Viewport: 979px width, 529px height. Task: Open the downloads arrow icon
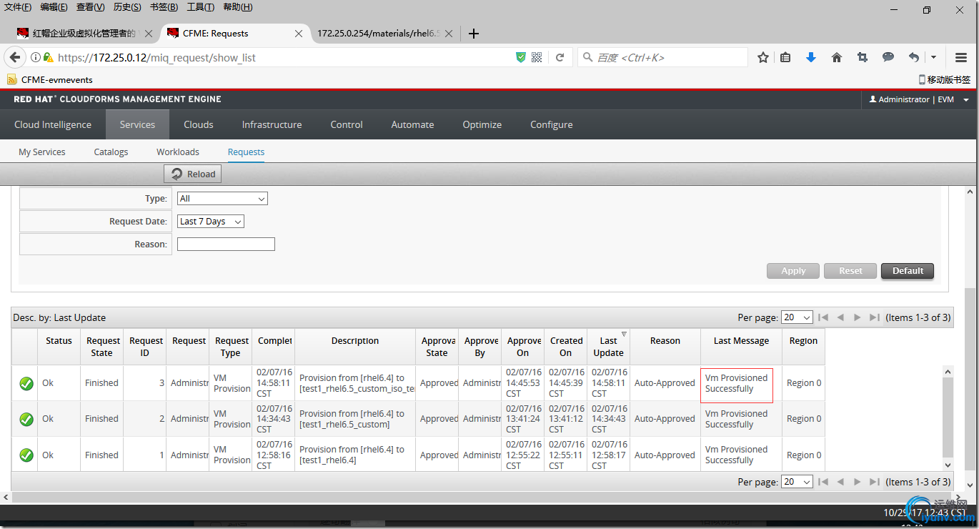(810, 58)
